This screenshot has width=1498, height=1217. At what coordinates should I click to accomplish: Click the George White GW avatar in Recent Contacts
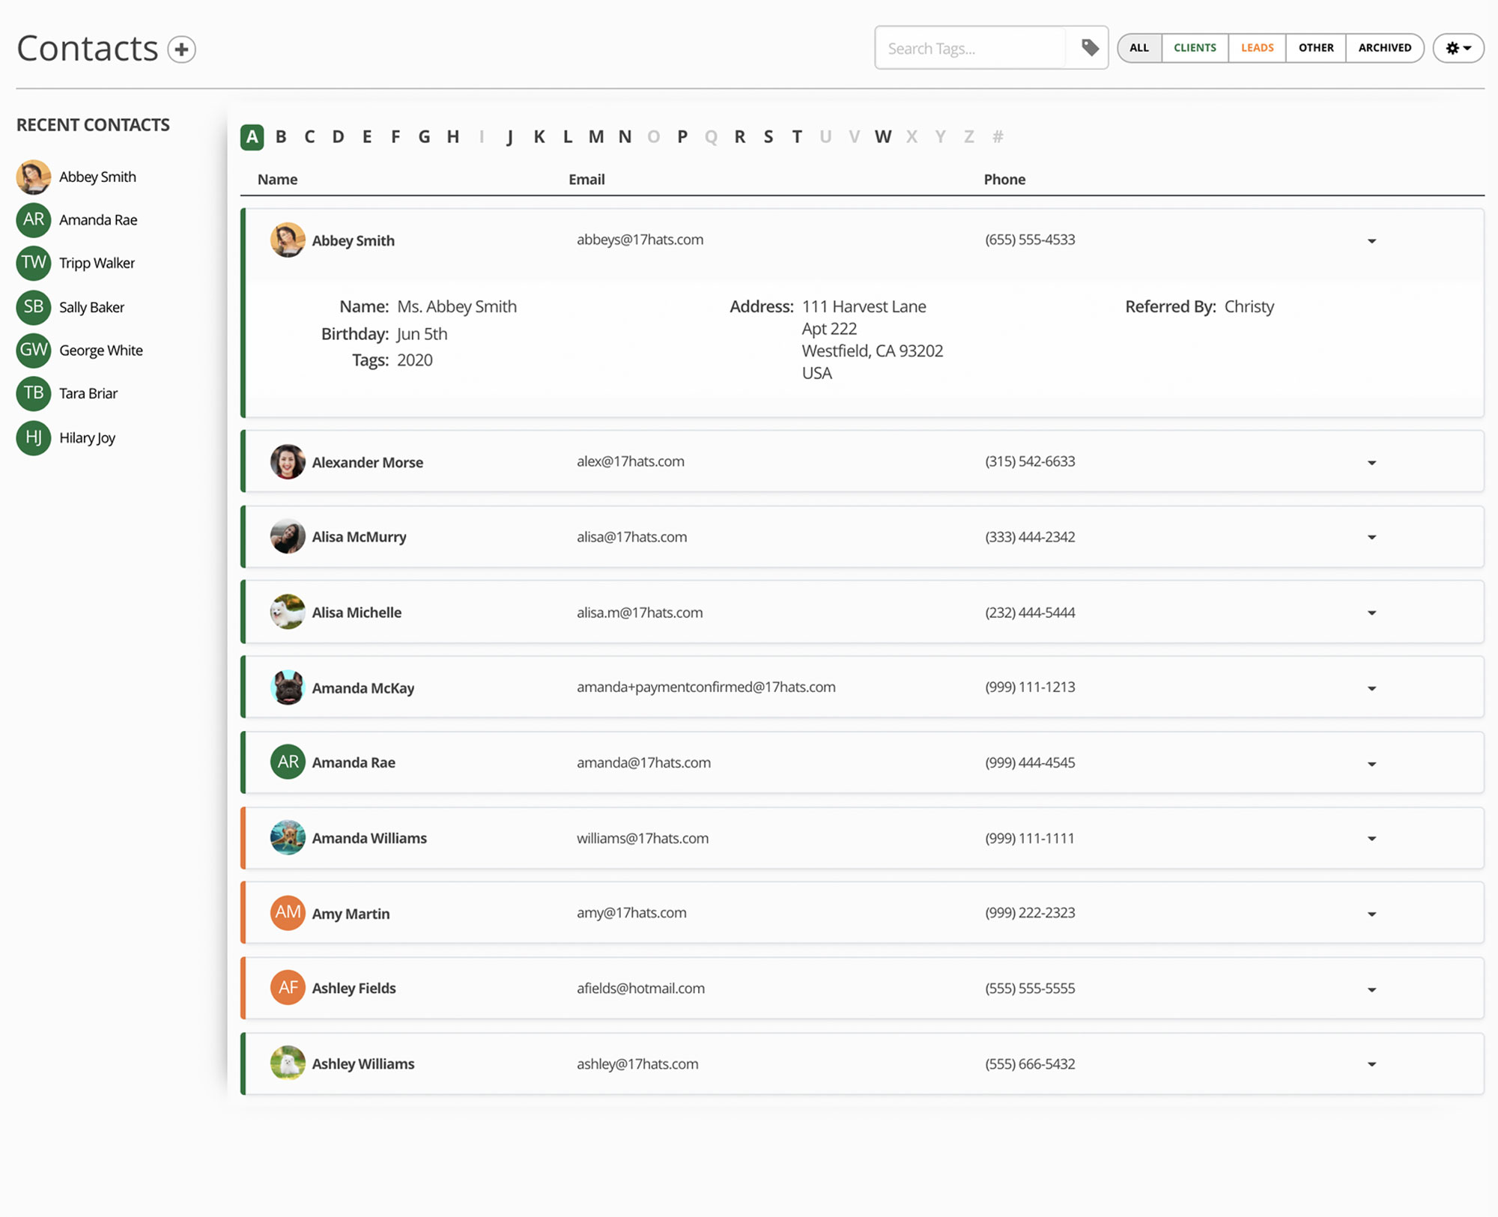pos(34,350)
